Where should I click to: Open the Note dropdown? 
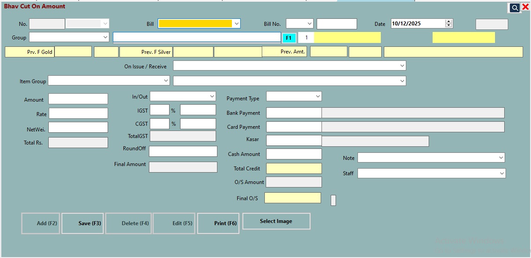(x=501, y=158)
